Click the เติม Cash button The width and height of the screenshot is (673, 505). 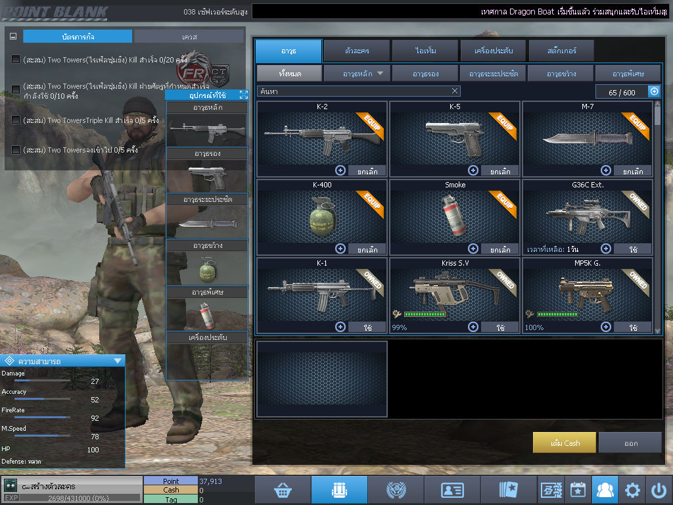point(565,443)
